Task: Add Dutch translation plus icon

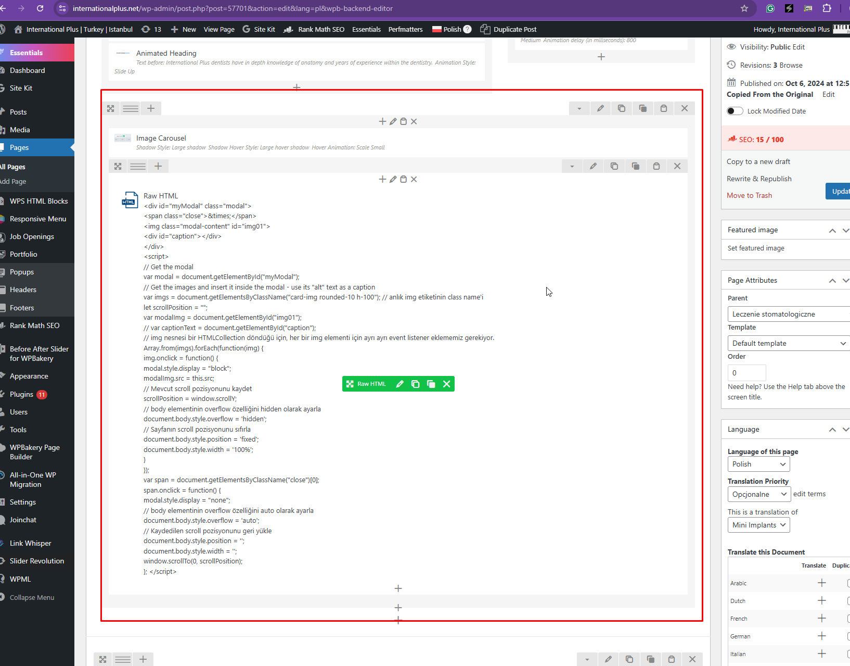Action: tap(822, 600)
